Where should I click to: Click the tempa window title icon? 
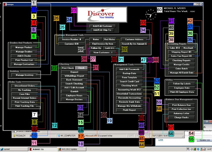pyautogui.click(x=5, y=5)
